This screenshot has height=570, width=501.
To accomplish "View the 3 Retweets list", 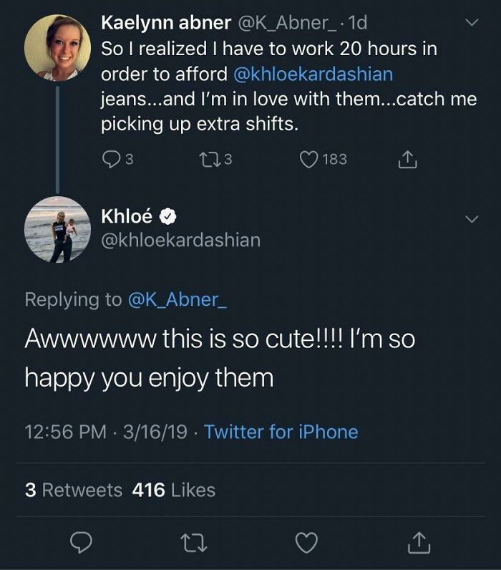I will pos(73,490).
